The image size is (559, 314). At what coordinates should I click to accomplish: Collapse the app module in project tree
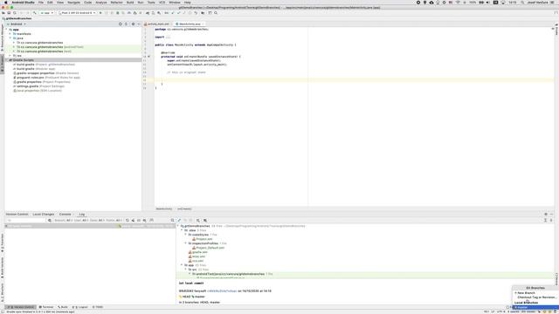coord(7,30)
